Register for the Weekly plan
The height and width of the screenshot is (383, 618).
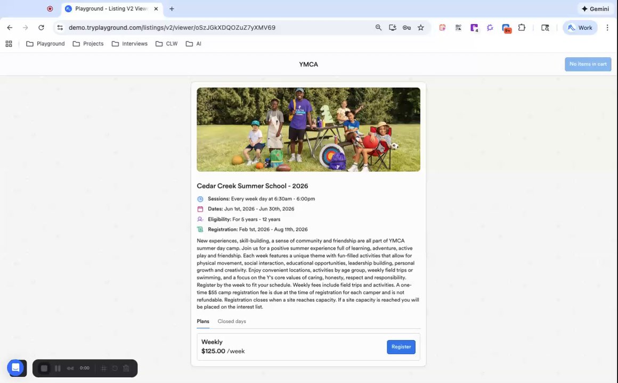tap(401, 347)
